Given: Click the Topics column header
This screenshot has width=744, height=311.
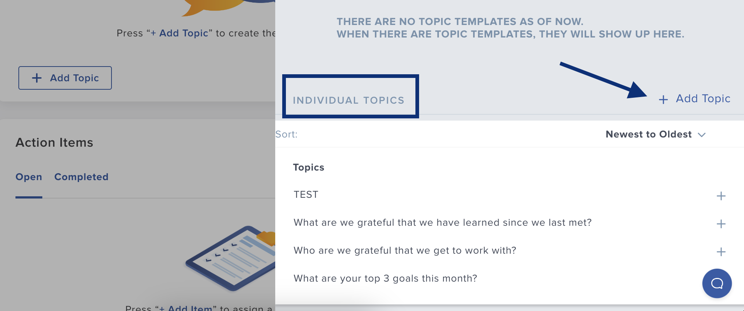Looking at the screenshot, I should coord(308,167).
